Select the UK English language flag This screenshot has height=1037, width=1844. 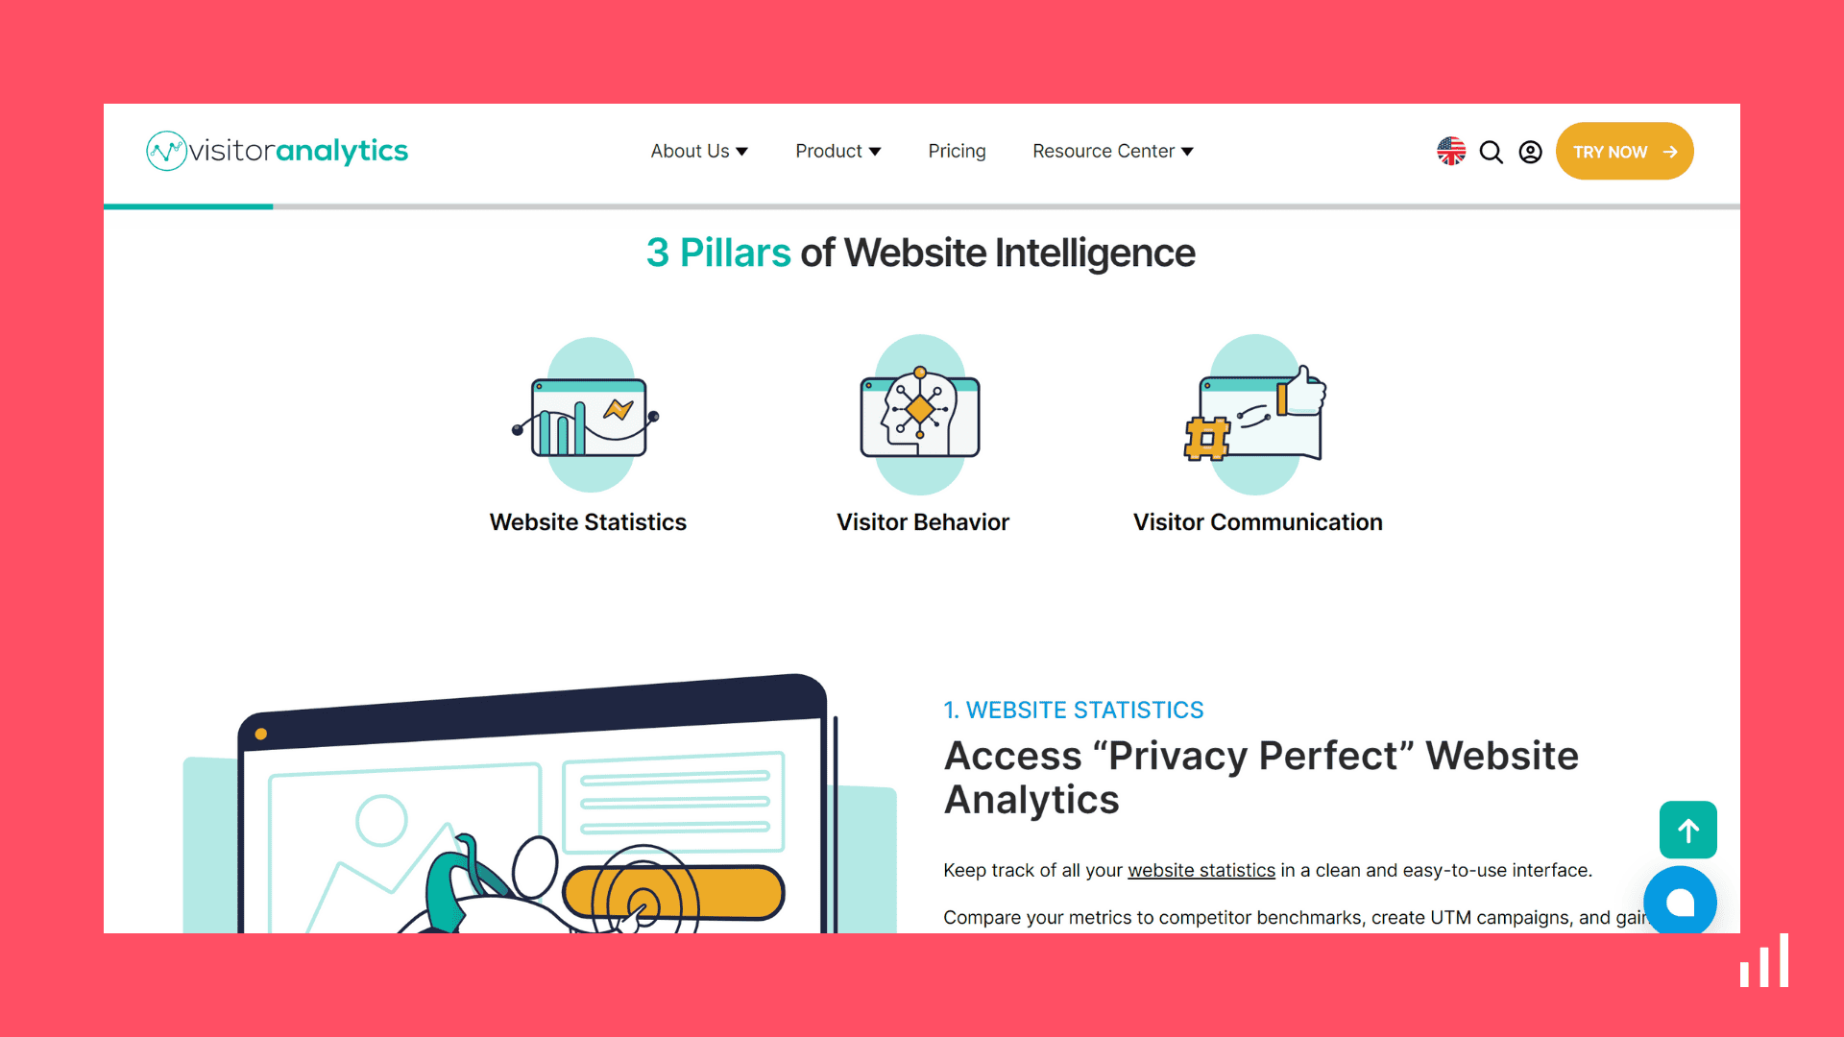(1453, 151)
